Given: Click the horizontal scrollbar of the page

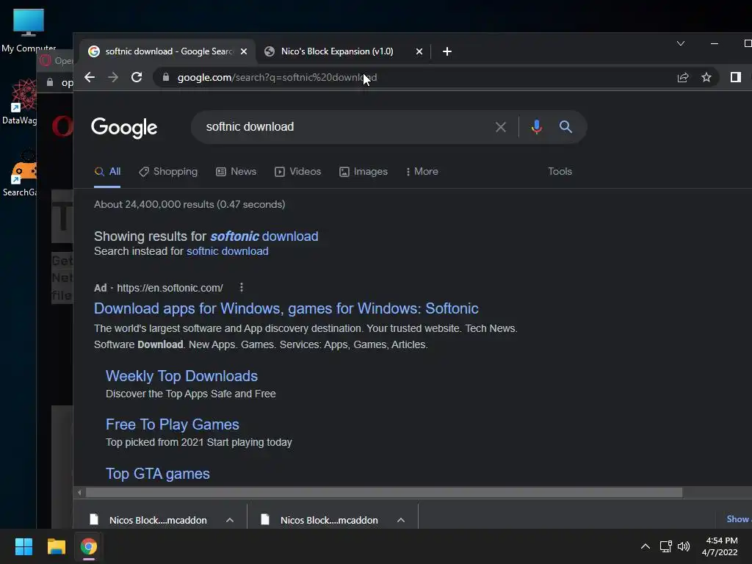Looking at the screenshot, I should coord(383,493).
